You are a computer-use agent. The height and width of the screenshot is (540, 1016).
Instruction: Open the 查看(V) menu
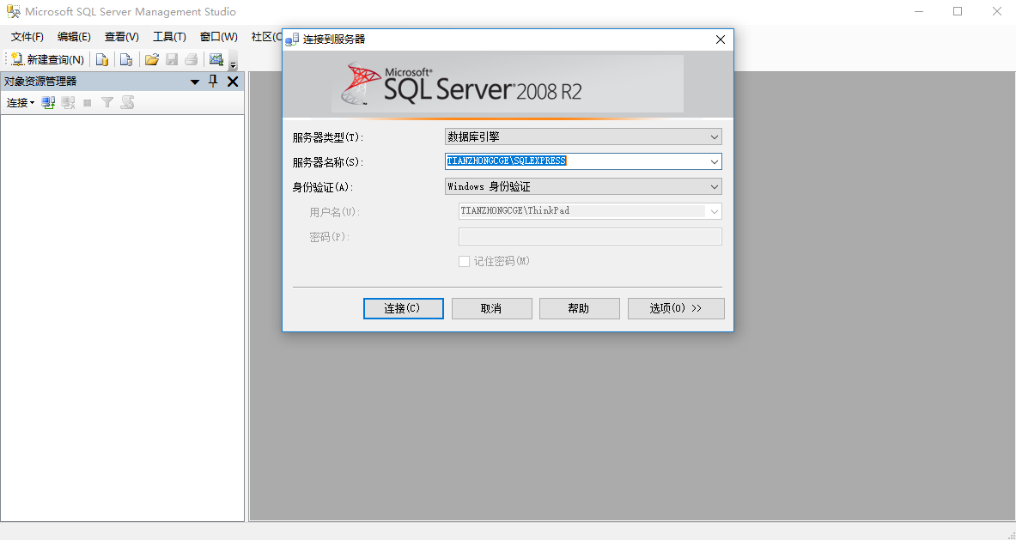click(x=122, y=37)
